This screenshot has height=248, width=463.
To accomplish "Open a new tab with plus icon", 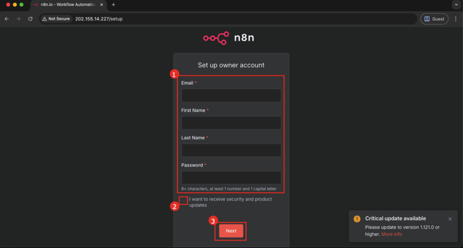I will tap(113, 5).
